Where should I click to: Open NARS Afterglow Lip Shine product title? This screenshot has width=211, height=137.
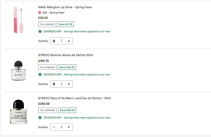[x=65, y=7]
